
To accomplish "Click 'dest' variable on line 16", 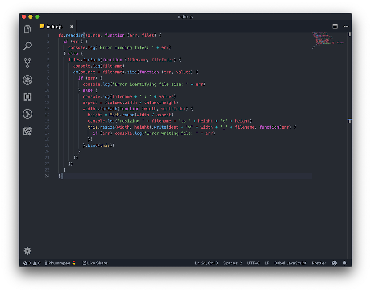I will click(x=174, y=127).
